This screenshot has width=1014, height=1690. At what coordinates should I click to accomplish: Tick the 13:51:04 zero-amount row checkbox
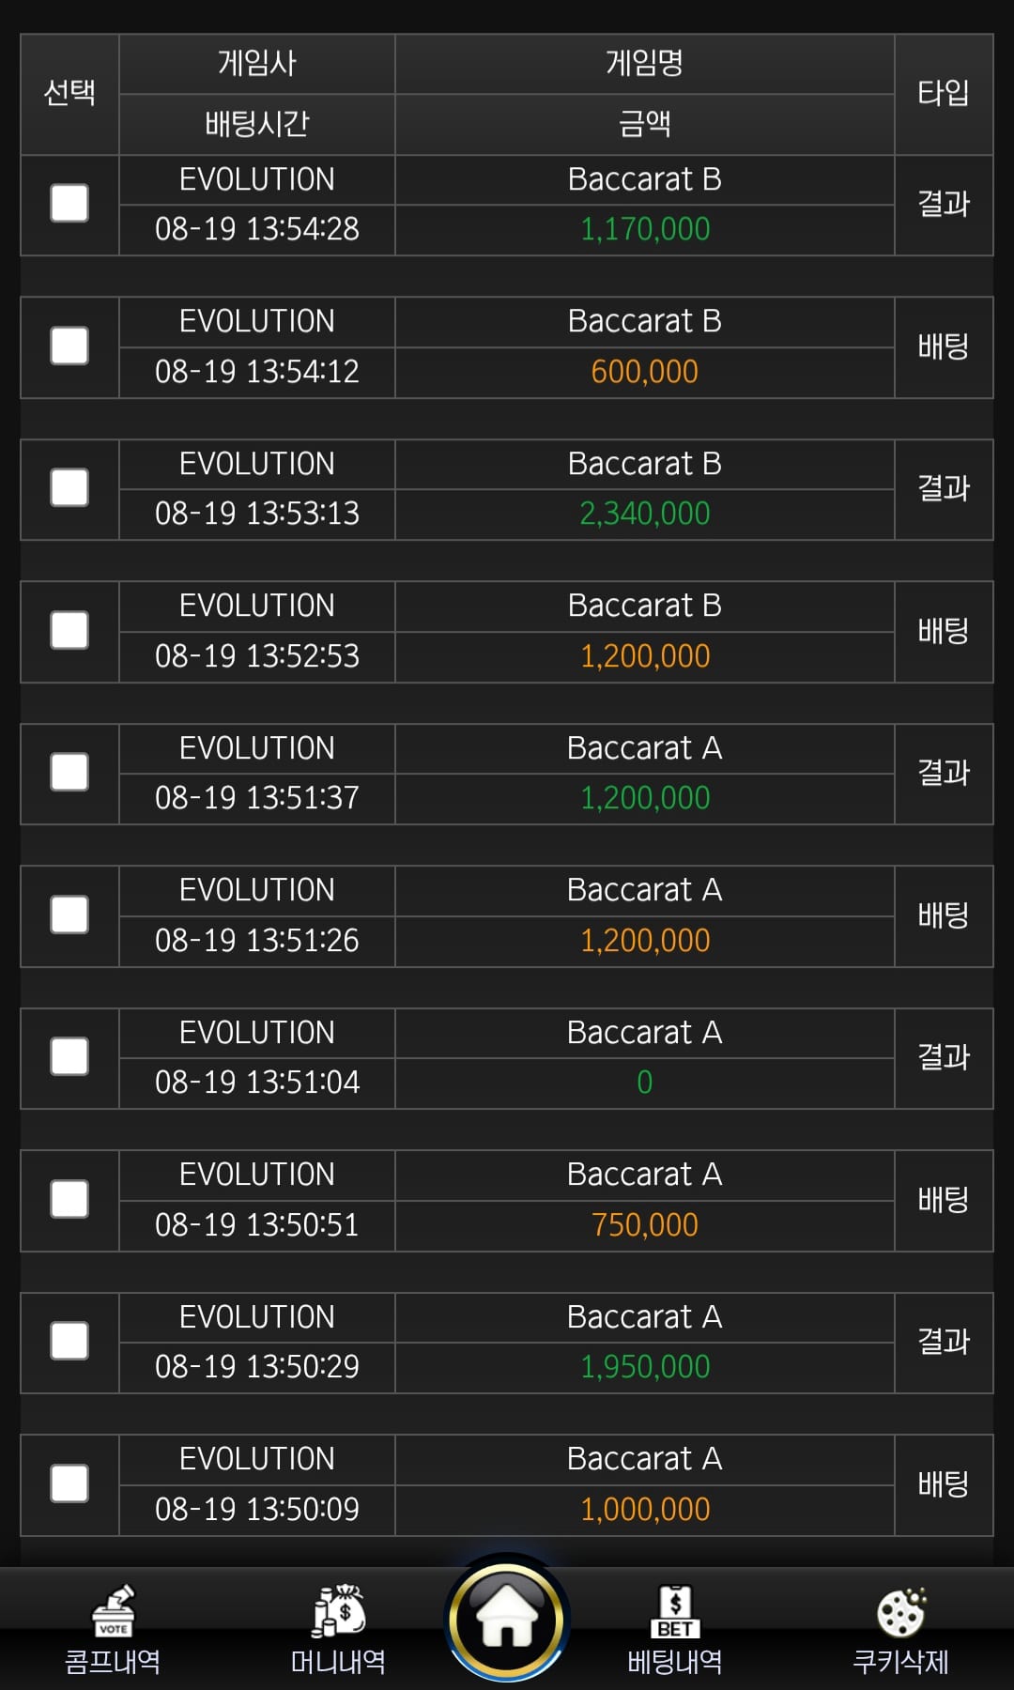(x=69, y=1057)
